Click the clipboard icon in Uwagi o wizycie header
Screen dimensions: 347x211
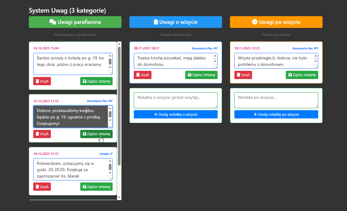[x=156, y=22]
